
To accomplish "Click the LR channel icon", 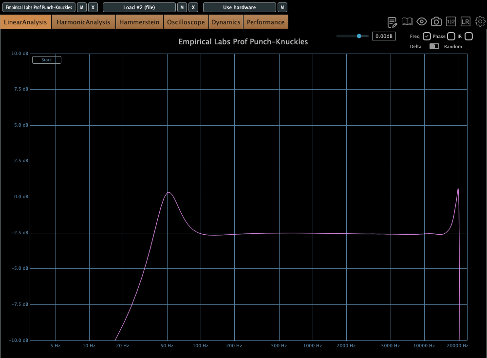I will pos(466,22).
